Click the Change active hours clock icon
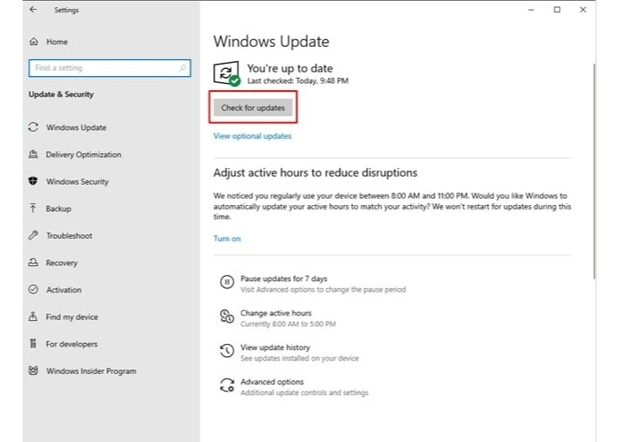The height and width of the screenshot is (442, 619). pos(227,316)
